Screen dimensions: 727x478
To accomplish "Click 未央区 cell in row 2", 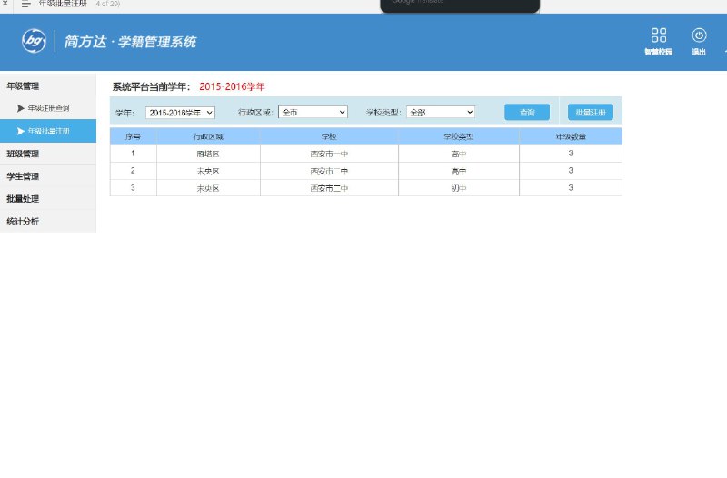I will click(208, 171).
